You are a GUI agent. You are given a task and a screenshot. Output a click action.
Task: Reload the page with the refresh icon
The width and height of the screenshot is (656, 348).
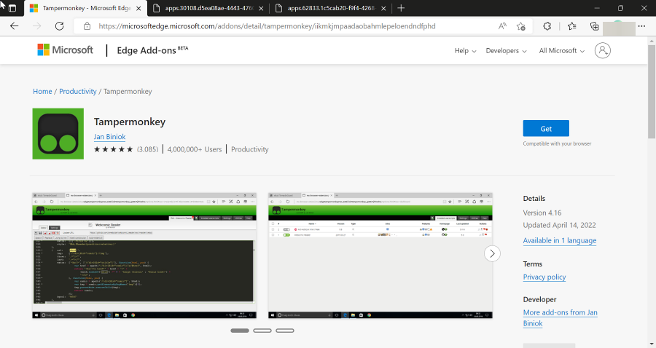point(60,26)
